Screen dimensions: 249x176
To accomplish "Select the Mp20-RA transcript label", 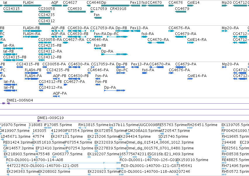I will click(230, 28).
